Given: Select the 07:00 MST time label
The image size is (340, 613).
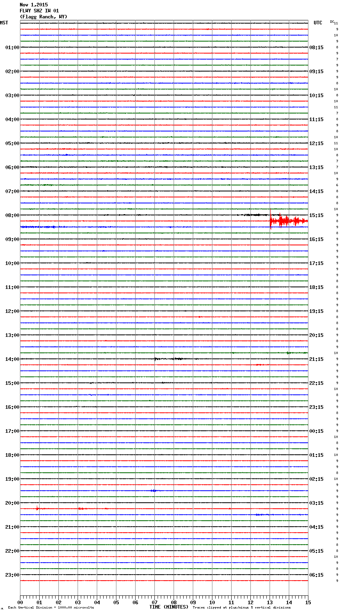Looking at the screenshot, I should (12, 191).
